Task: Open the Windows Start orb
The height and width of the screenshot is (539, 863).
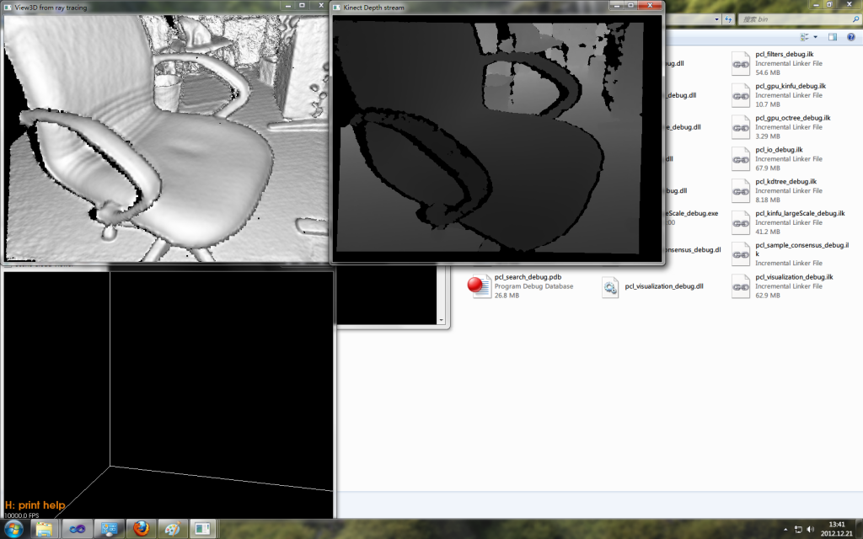Action: pos(13,529)
